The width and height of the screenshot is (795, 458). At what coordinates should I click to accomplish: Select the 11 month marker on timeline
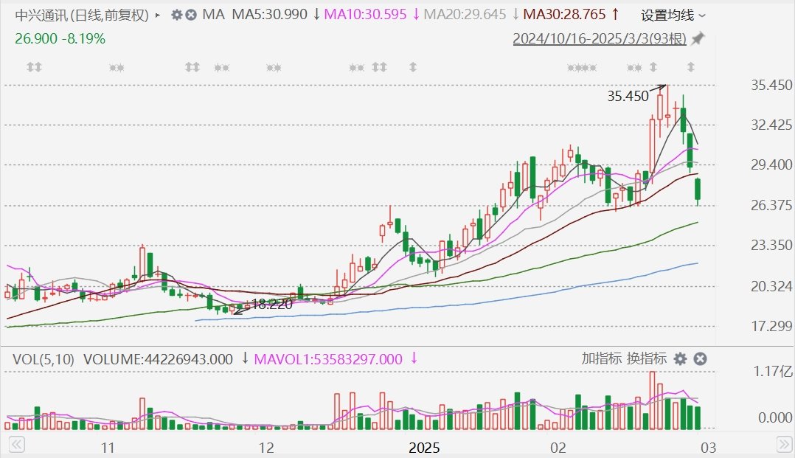[x=108, y=448]
